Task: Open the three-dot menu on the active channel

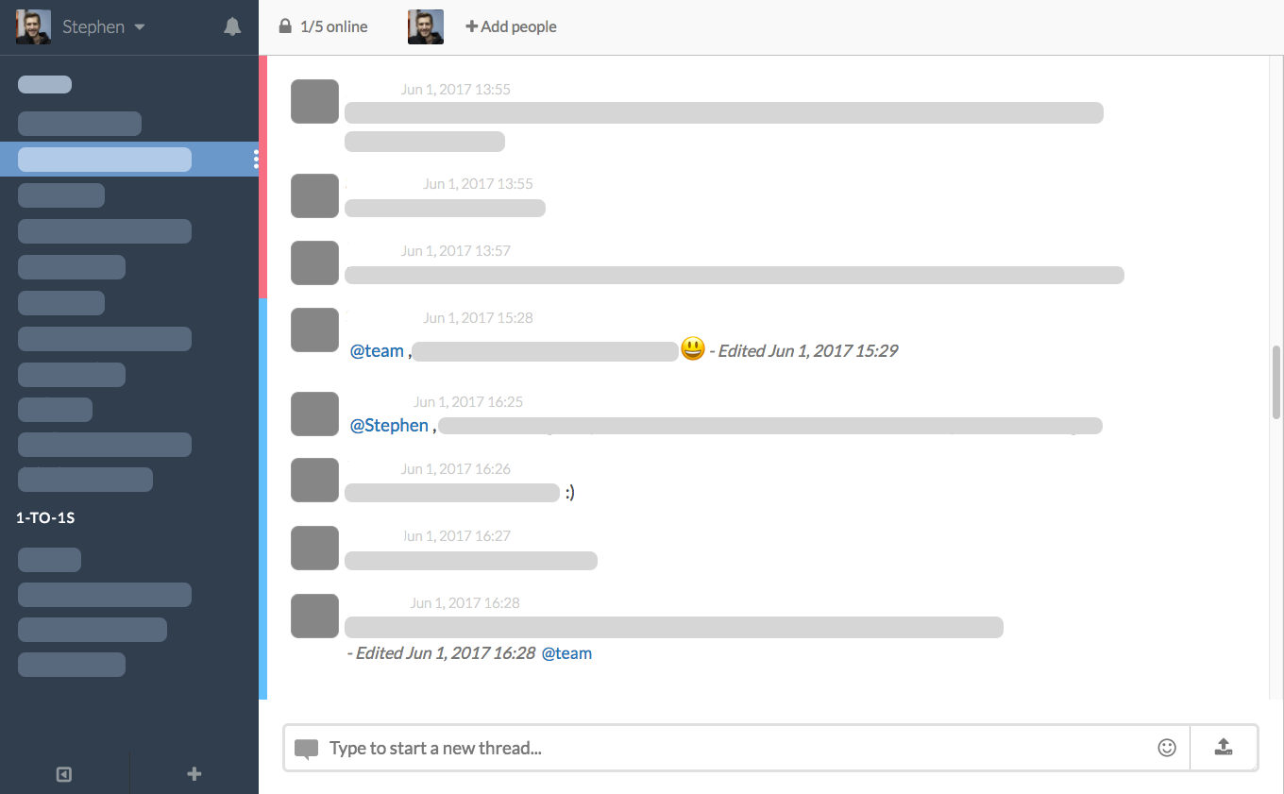Action: [256, 159]
